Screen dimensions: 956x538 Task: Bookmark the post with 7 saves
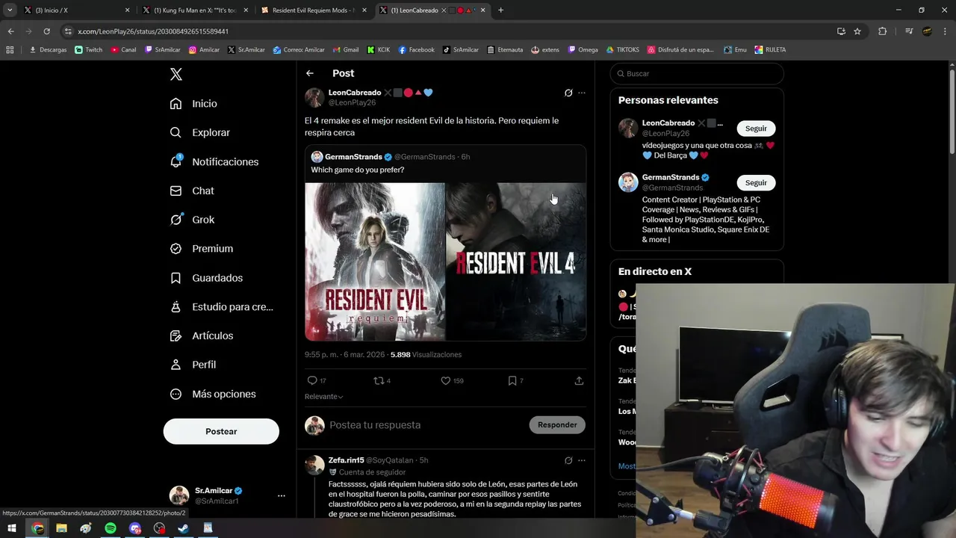(515, 380)
